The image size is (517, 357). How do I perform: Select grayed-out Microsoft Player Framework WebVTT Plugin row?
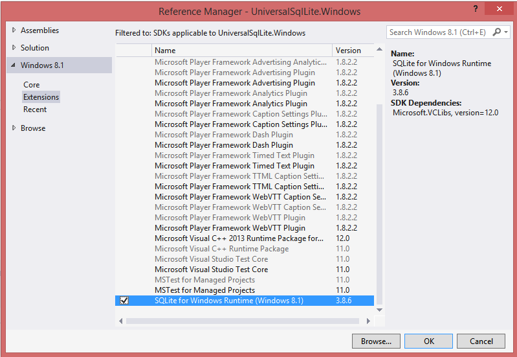245,218
